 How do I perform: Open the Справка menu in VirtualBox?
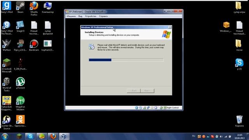[x=103, y=16]
